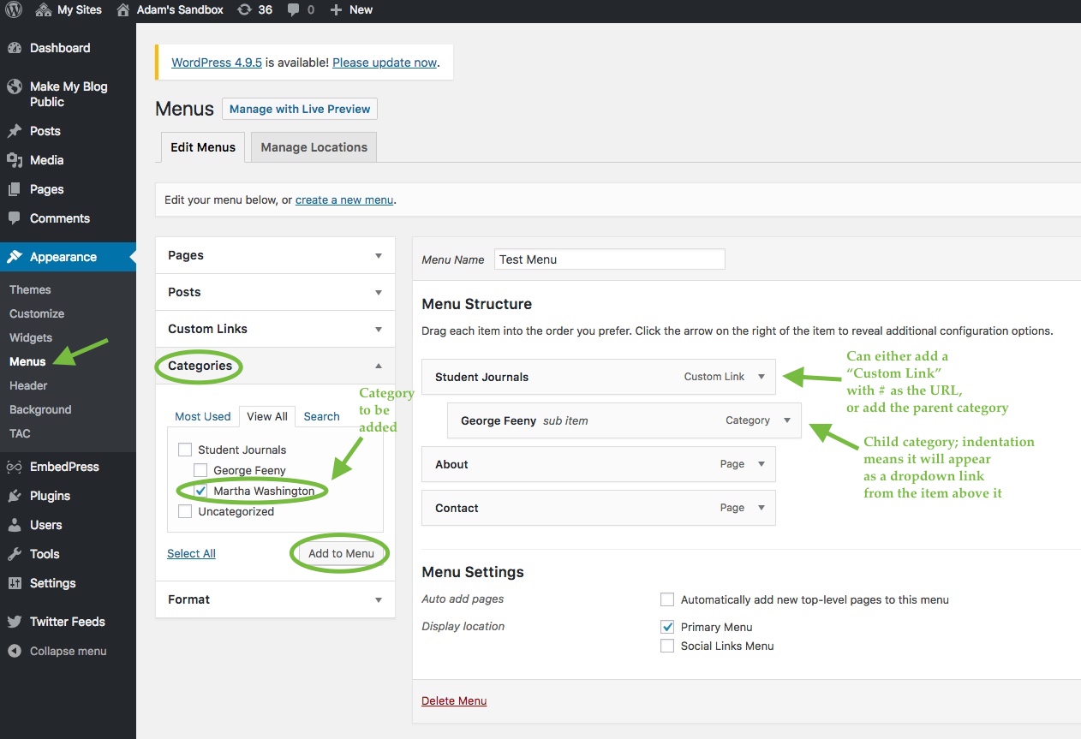Check the Student Journals category checkbox
Viewport: 1081px width, 739px height.
185,450
